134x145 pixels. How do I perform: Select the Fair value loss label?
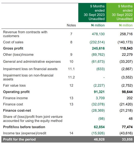coord(14,85)
